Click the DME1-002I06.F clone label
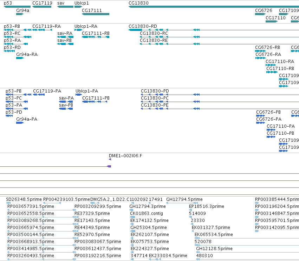The image size is (299, 261). (x=125, y=156)
